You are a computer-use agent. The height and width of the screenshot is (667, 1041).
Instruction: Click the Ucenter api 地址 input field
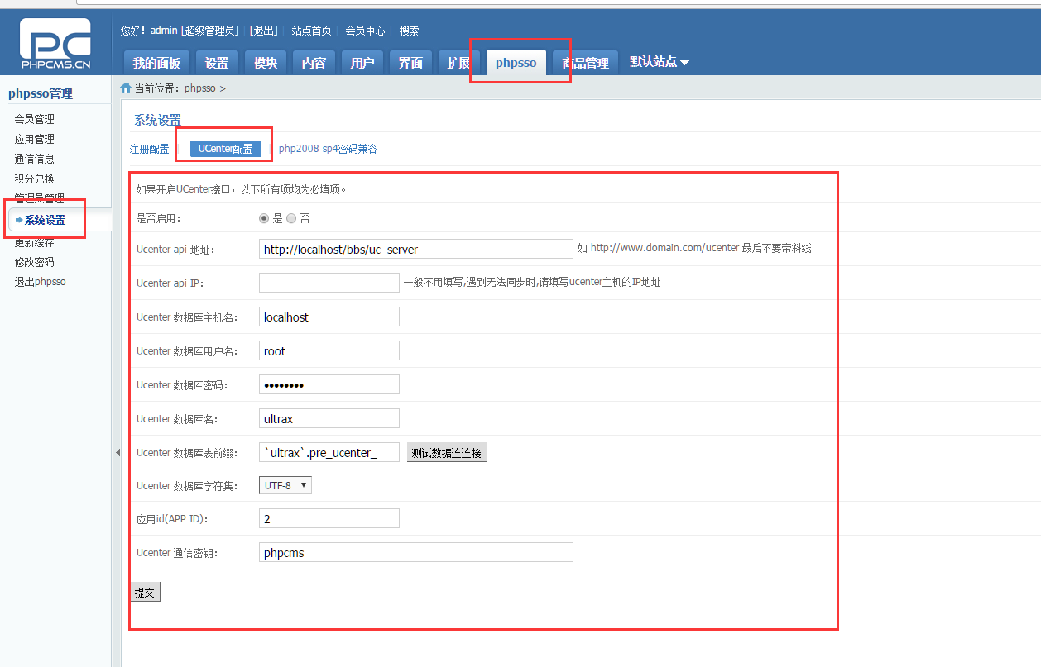tap(415, 249)
